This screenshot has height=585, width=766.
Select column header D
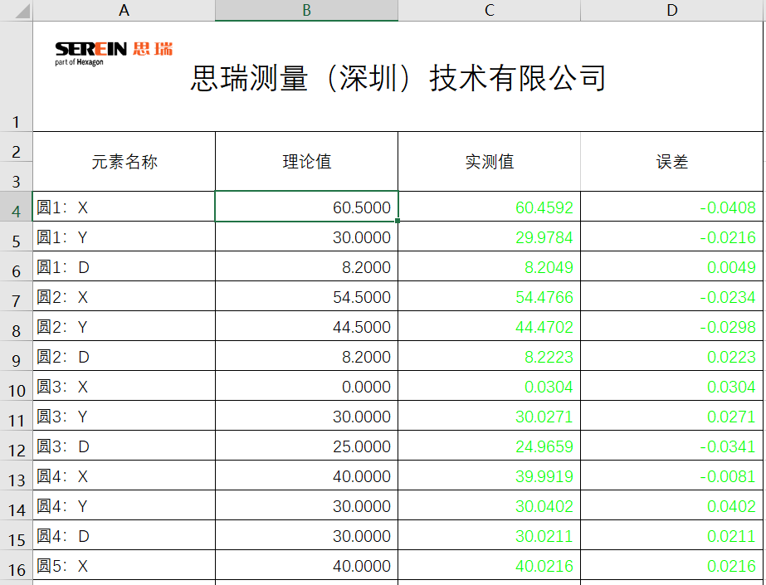(671, 11)
